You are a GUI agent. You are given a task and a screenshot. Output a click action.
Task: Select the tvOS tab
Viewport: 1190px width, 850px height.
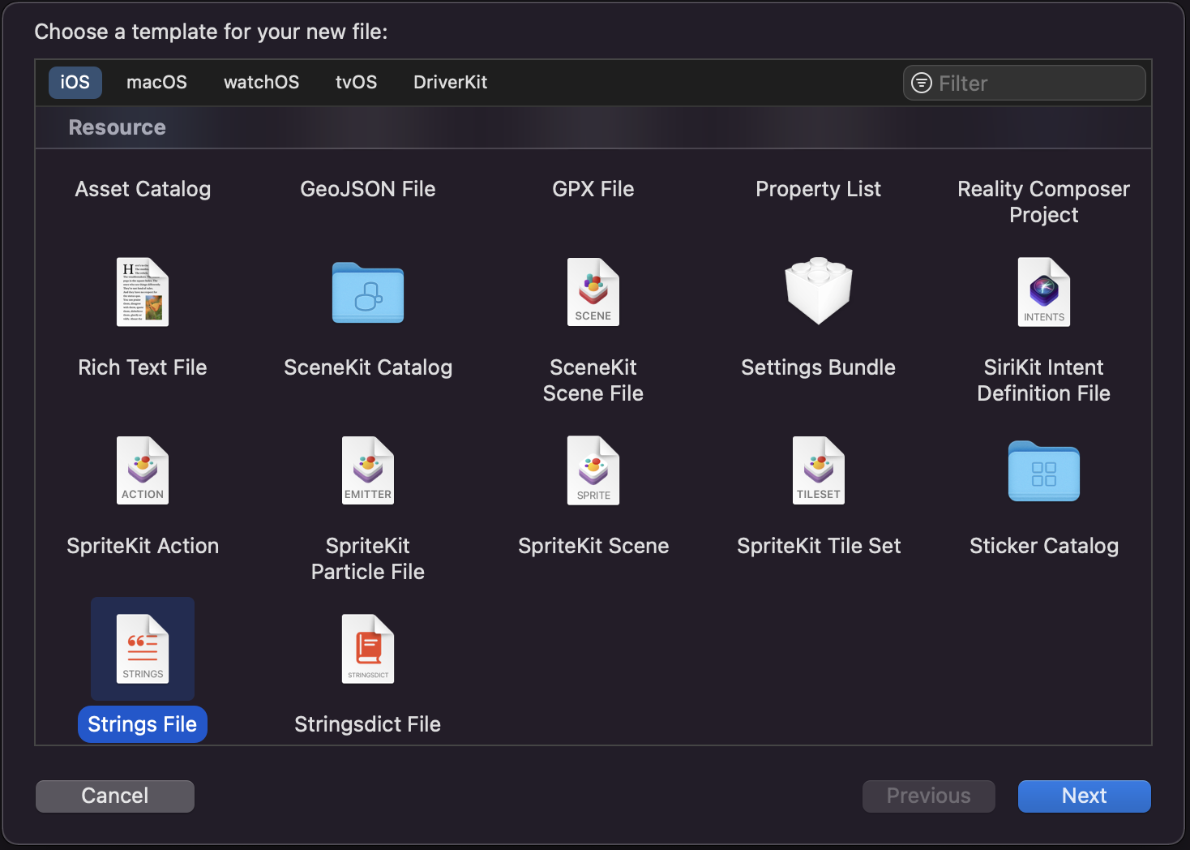click(356, 83)
